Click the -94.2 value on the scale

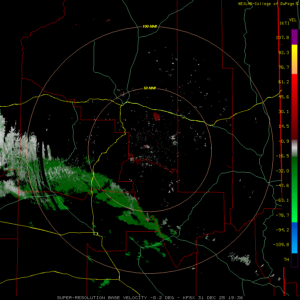tap(282, 230)
